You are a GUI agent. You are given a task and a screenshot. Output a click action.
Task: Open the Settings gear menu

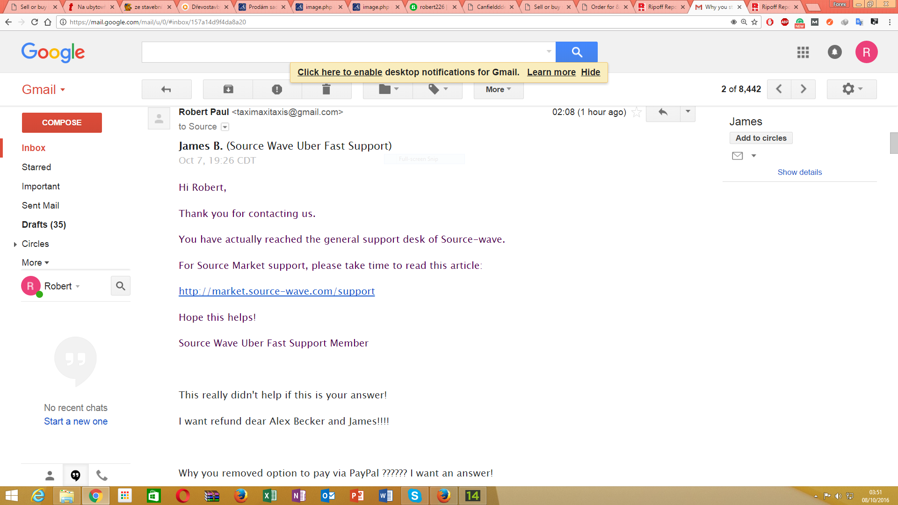(x=852, y=89)
